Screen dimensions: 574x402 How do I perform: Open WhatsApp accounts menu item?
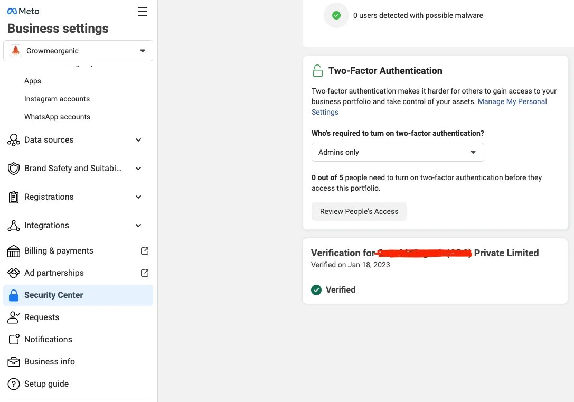[57, 117]
